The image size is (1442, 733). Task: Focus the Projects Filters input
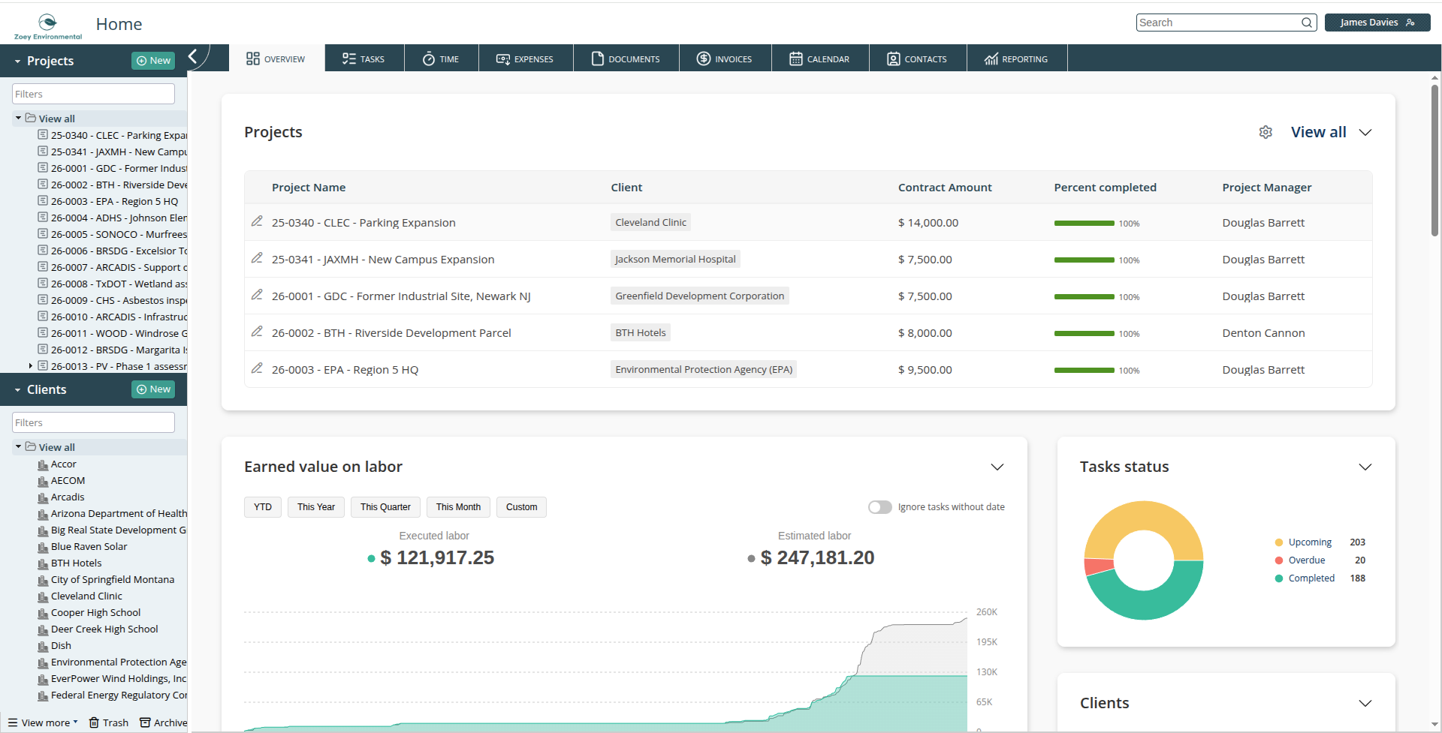click(x=93, y=94)
